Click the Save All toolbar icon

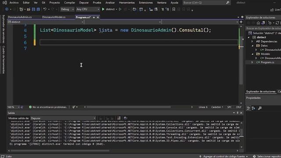[38, 9]
